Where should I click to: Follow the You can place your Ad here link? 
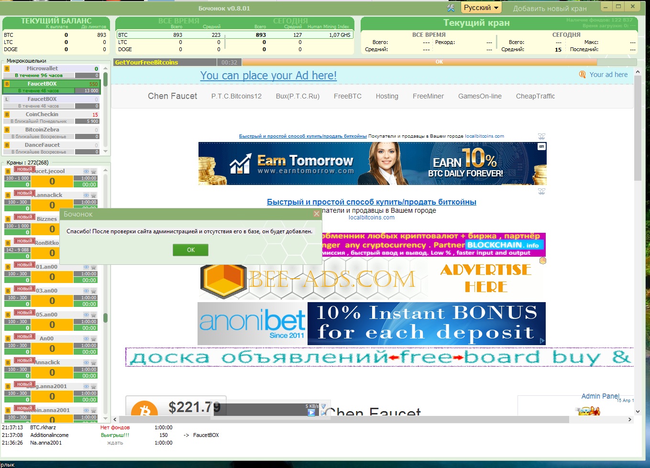pos(268,76)
